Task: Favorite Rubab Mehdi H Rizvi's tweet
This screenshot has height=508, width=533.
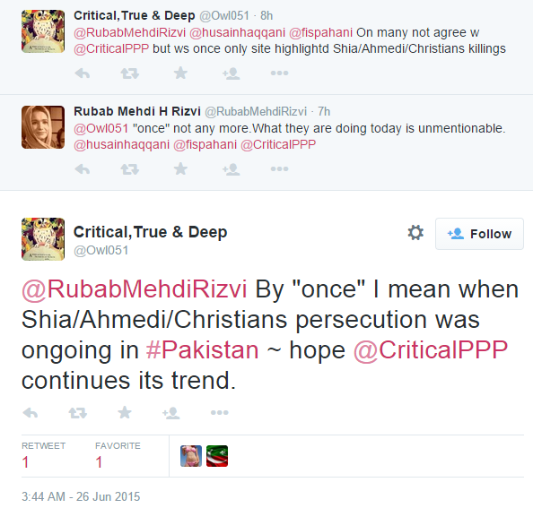Action: [x=180, y=168]
